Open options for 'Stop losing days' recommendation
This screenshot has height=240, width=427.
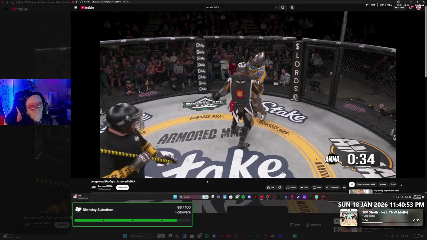tap(404, 191)
